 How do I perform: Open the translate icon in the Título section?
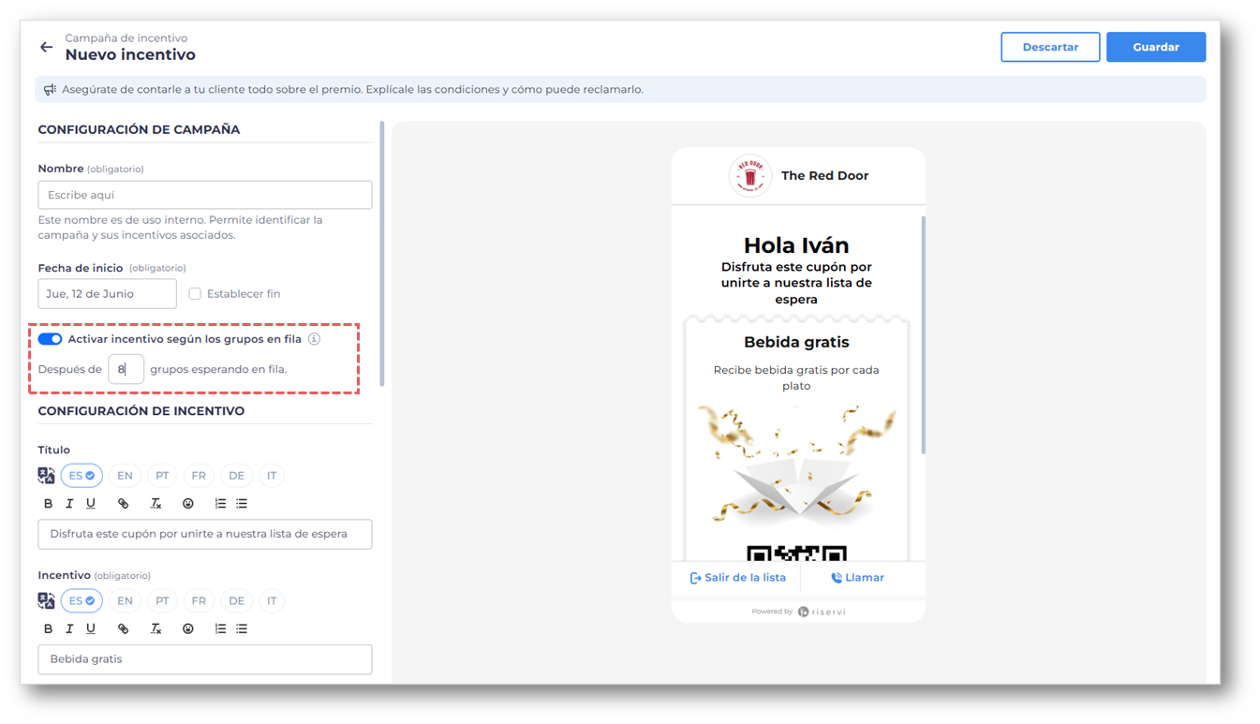[x=46, y=476]
